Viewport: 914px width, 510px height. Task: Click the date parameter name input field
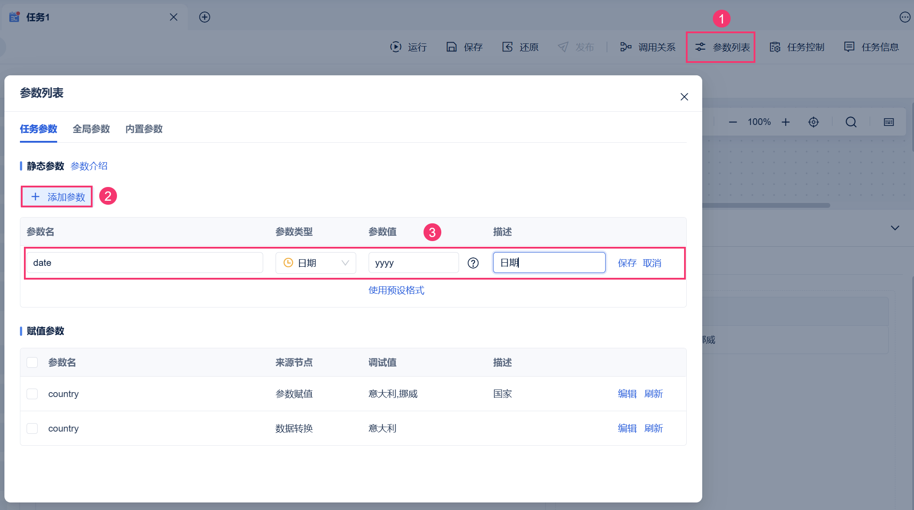click(x=144, y=263)
